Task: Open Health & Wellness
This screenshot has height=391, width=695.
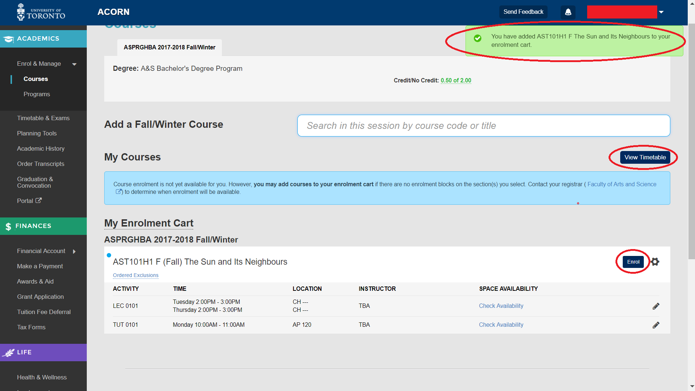Action: click(x=42, y=377)
